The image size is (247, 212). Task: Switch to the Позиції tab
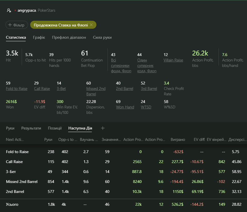[55, 128]
